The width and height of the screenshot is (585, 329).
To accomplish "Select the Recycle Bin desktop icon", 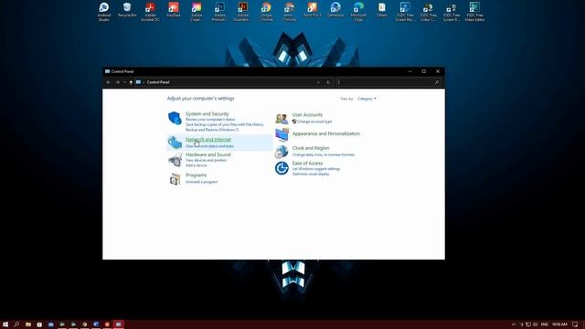I will pos(127,10).
